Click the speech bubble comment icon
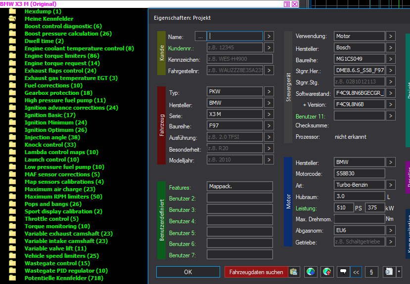Screen dimensions: 410x284 (342, 272)
